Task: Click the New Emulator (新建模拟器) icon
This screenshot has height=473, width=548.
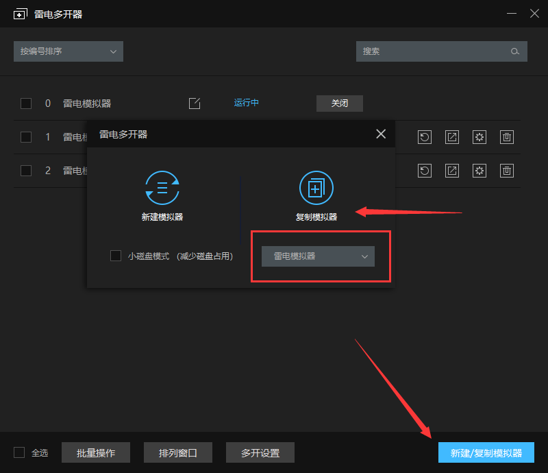Action: pos(162,189)
